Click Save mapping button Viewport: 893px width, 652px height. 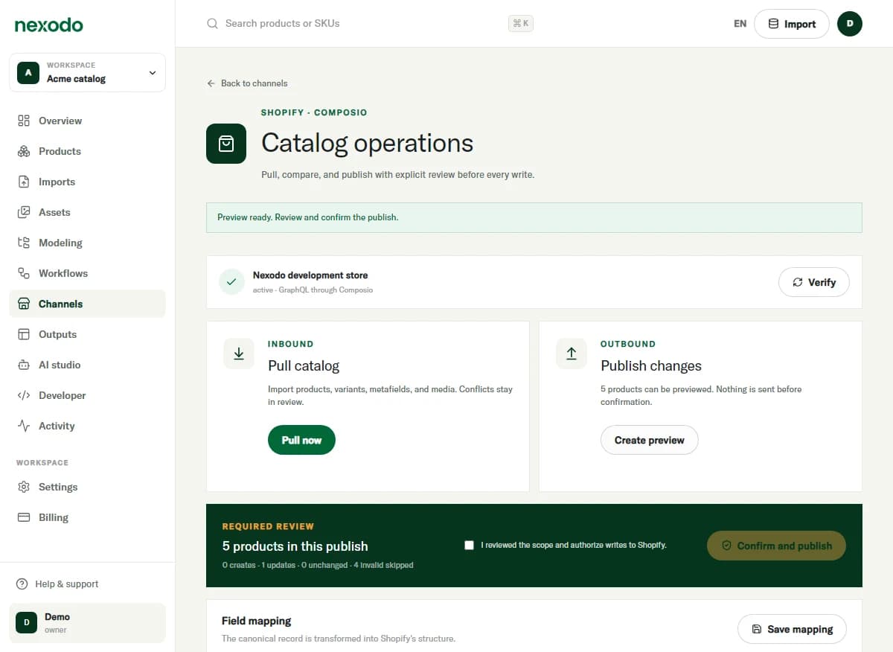click(x=792, y=629)
